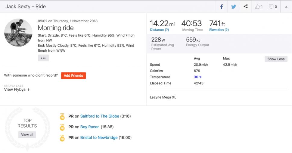This screenshot has height=153, width=292.
Task: Click the STRAVA LABS label
Action: [x=14, y=86]
